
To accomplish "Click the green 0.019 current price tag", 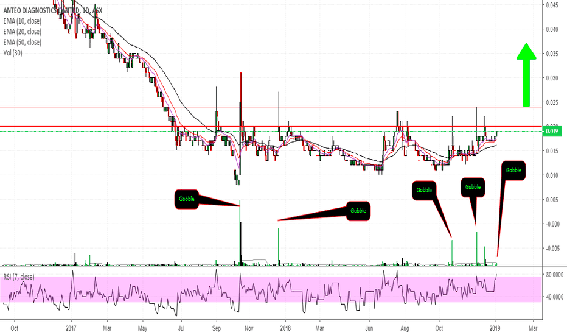I will pos(552,131).
